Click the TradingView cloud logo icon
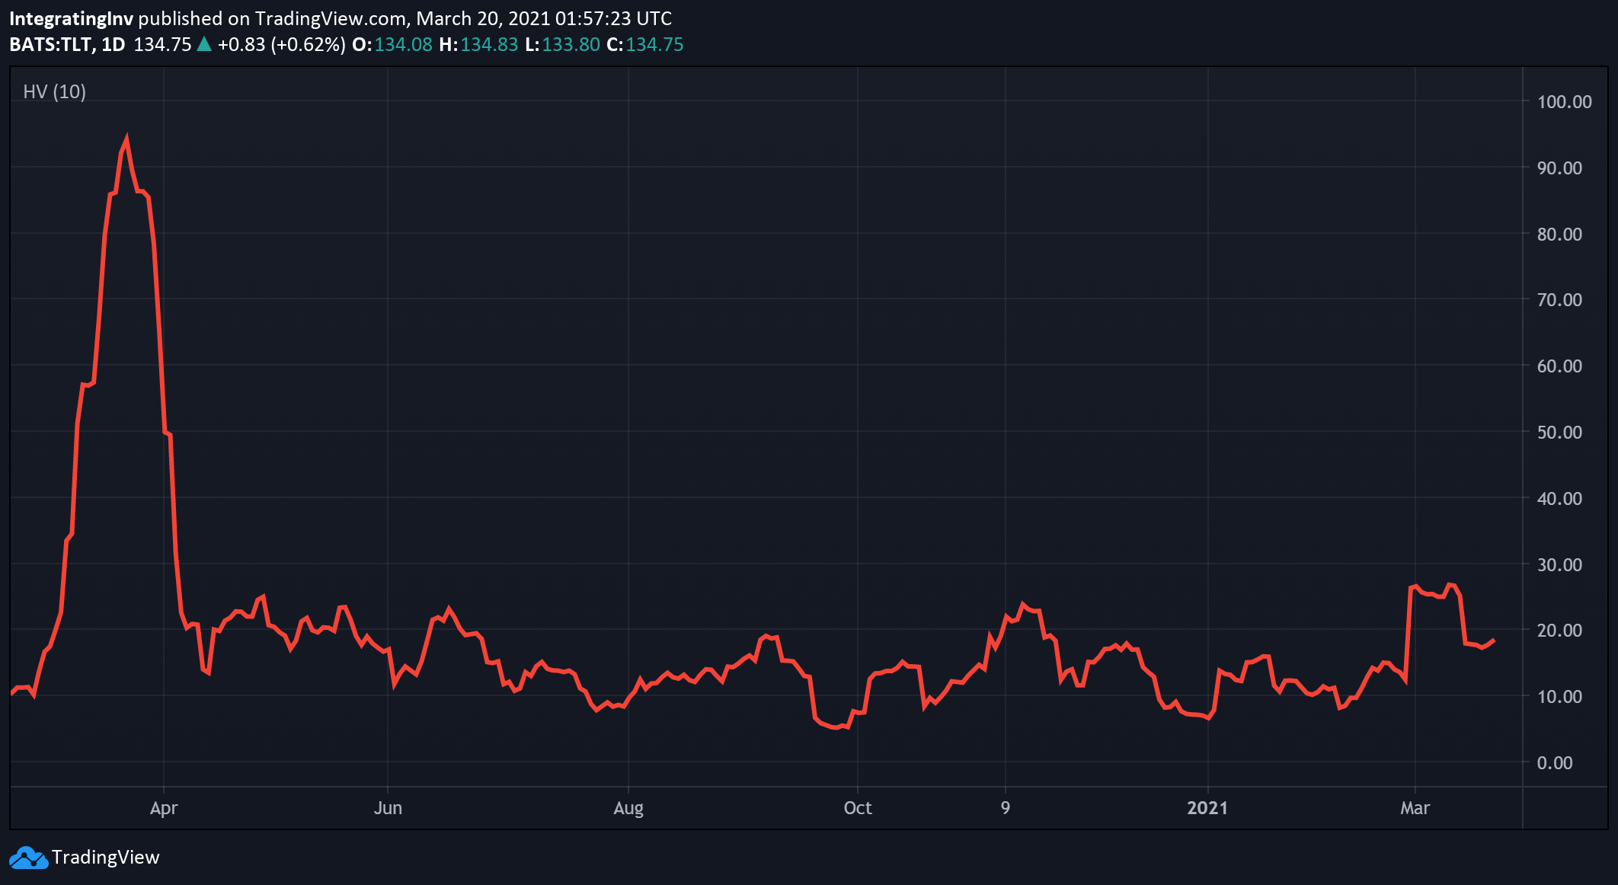 28,858
